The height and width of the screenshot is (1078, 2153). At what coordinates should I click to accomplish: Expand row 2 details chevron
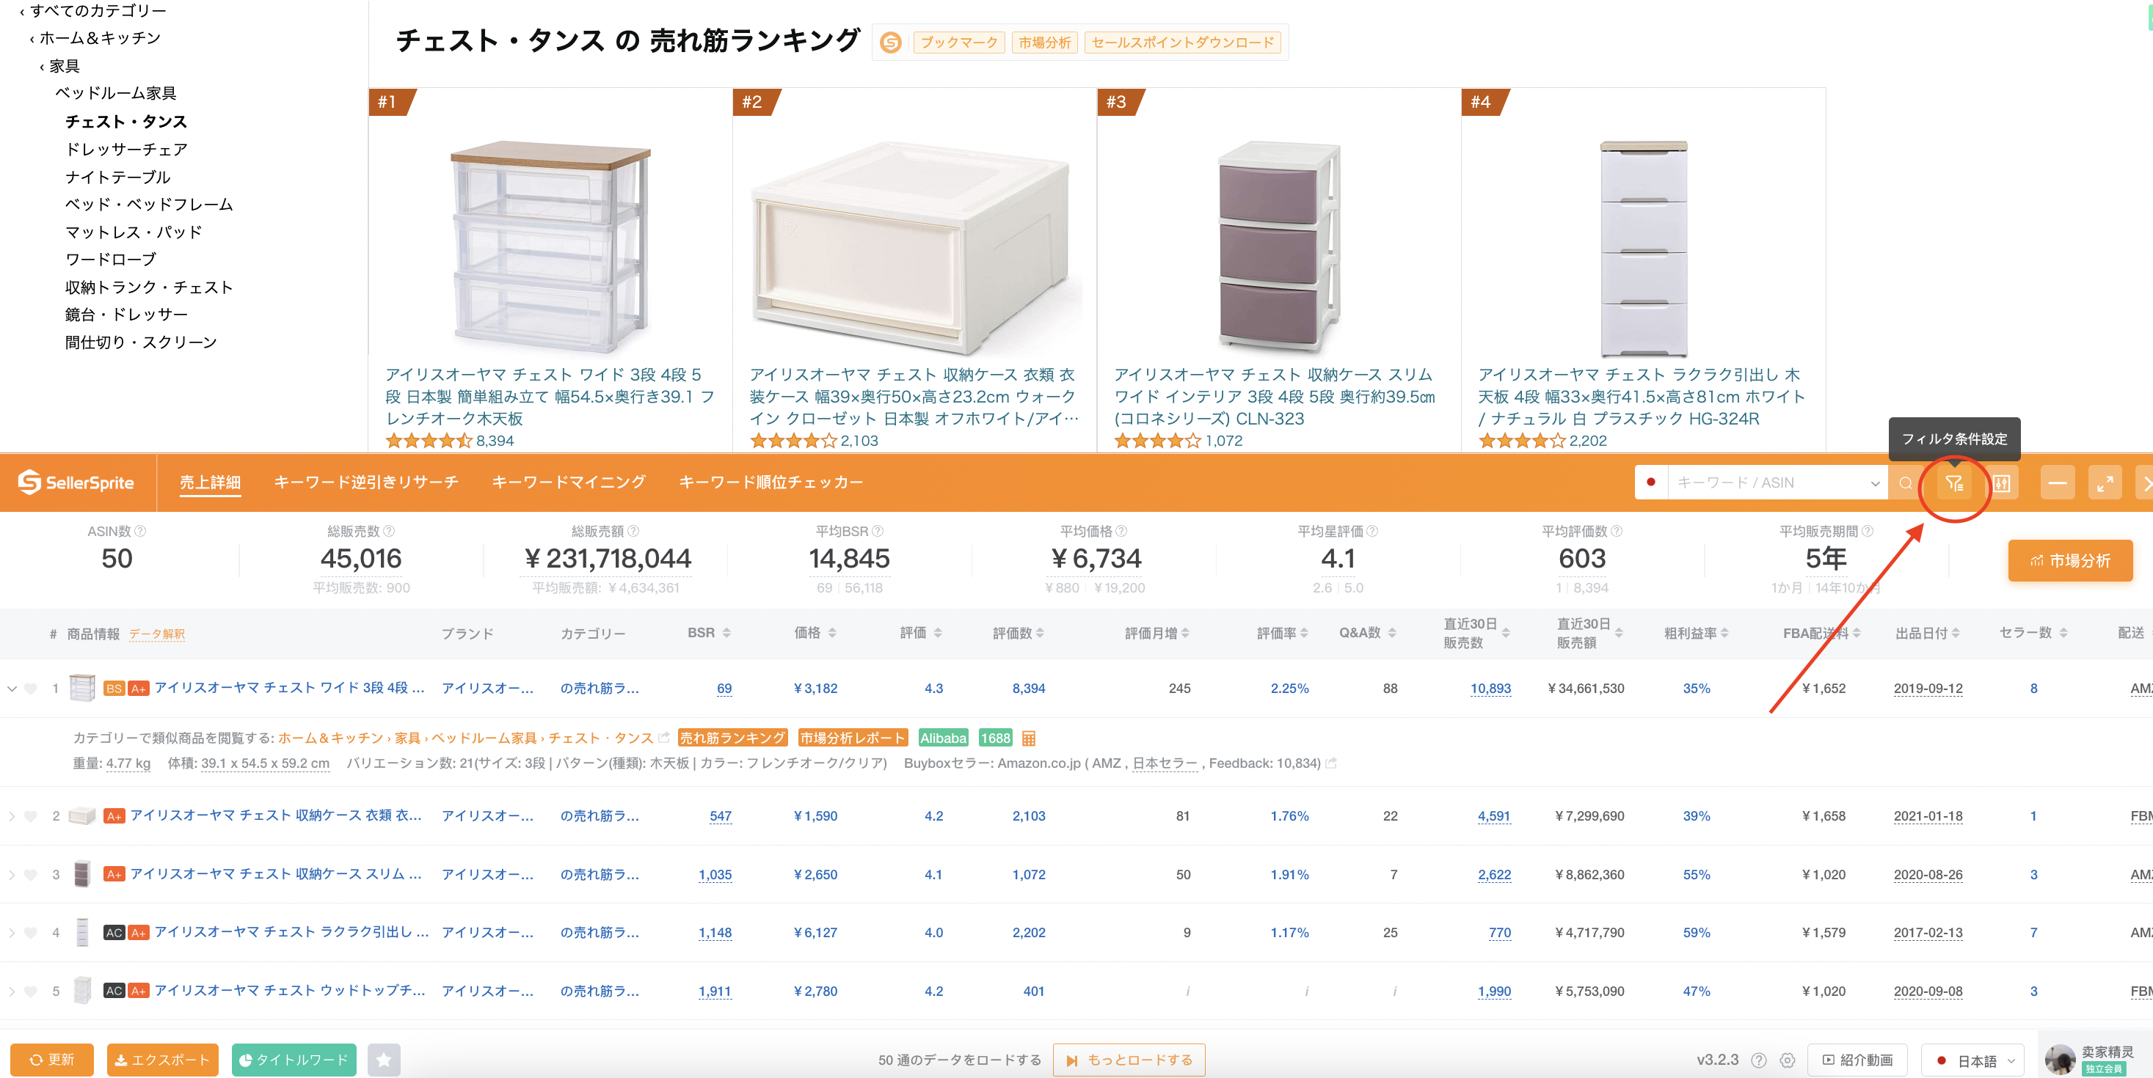pyautogui.click(x=12, y=815)
